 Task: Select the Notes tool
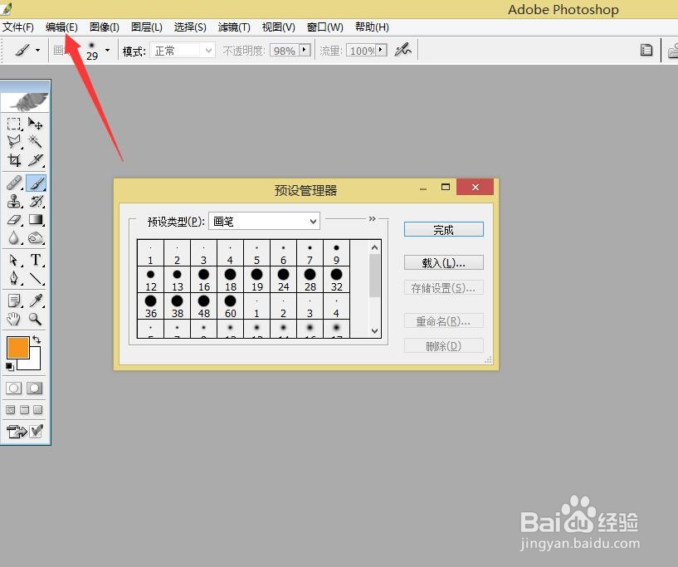14,301
